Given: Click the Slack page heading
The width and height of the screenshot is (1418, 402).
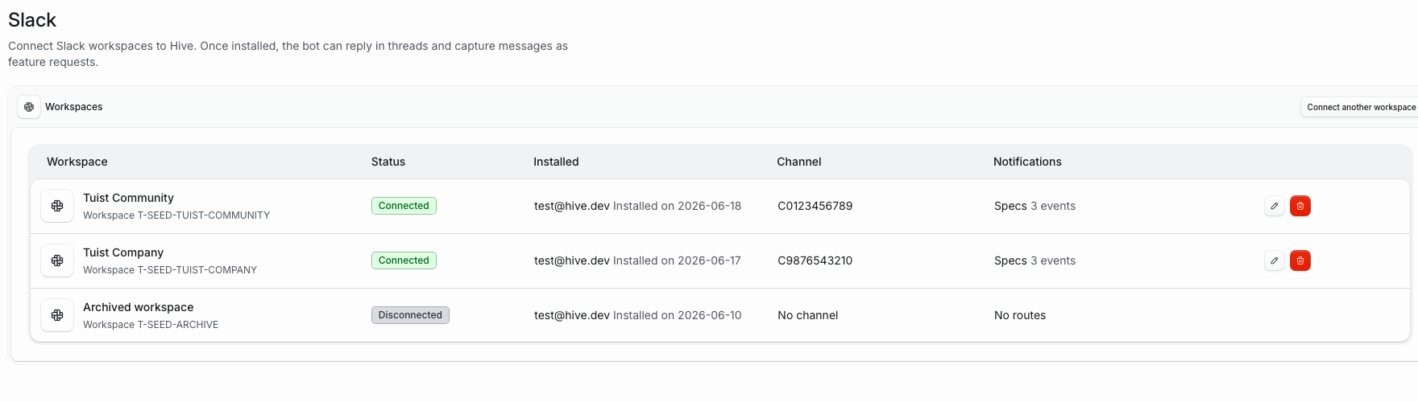Looking at the screenshot, I should click(x=32, y=20).
